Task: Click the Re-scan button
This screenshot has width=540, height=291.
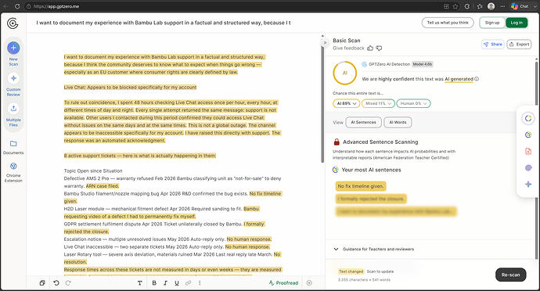Action: point(511,275)
